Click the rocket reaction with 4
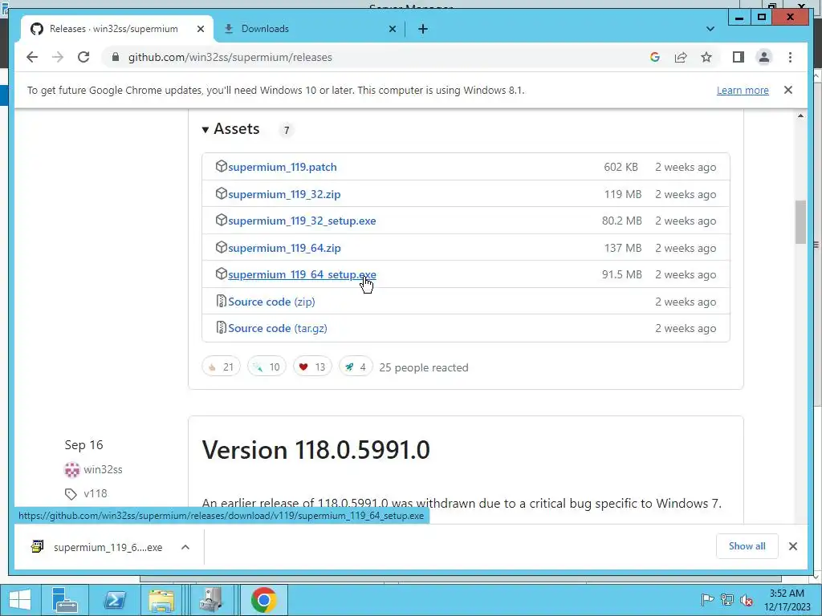This screenshot has height=616, width=822. coord(356,367)
